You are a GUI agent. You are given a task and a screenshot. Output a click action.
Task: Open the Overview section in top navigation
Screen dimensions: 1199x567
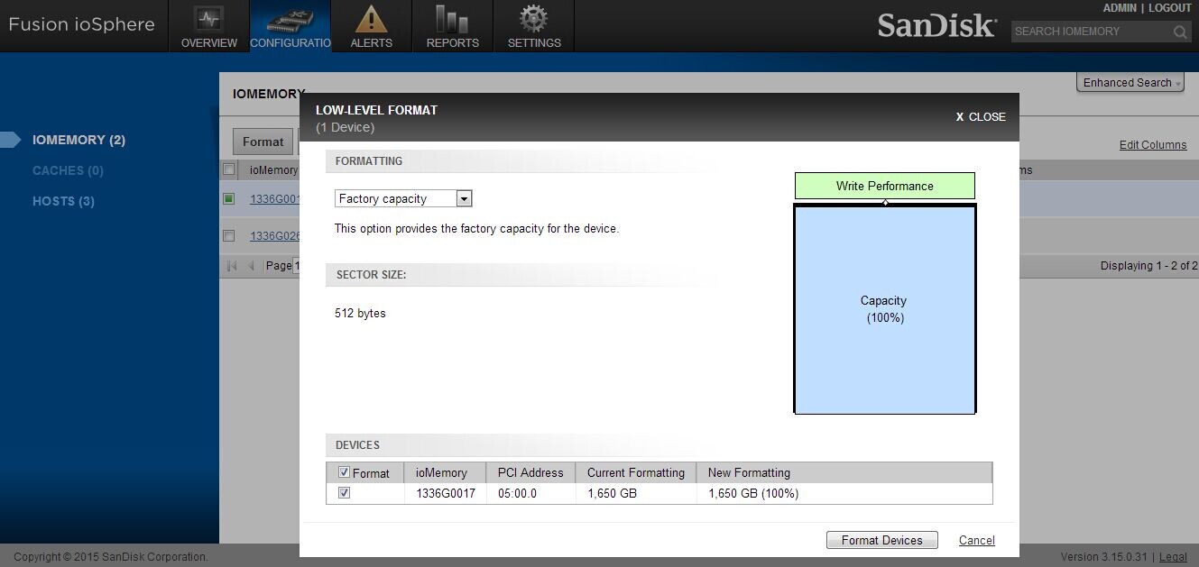click(x=209, y=26)
